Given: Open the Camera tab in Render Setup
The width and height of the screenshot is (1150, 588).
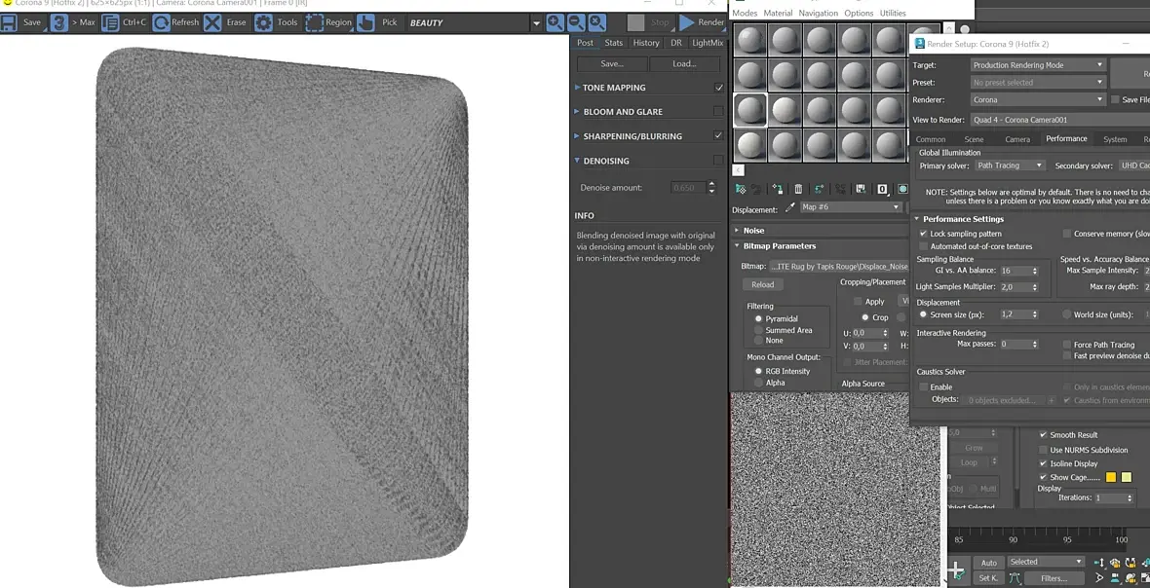Looking at the screenshot, I should click(1017, 139).
